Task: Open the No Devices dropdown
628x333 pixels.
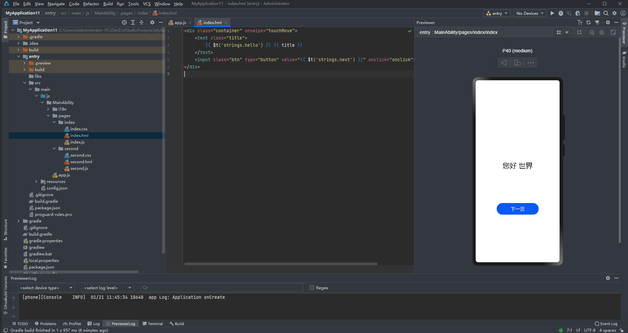Action: [x=530, y=13]
